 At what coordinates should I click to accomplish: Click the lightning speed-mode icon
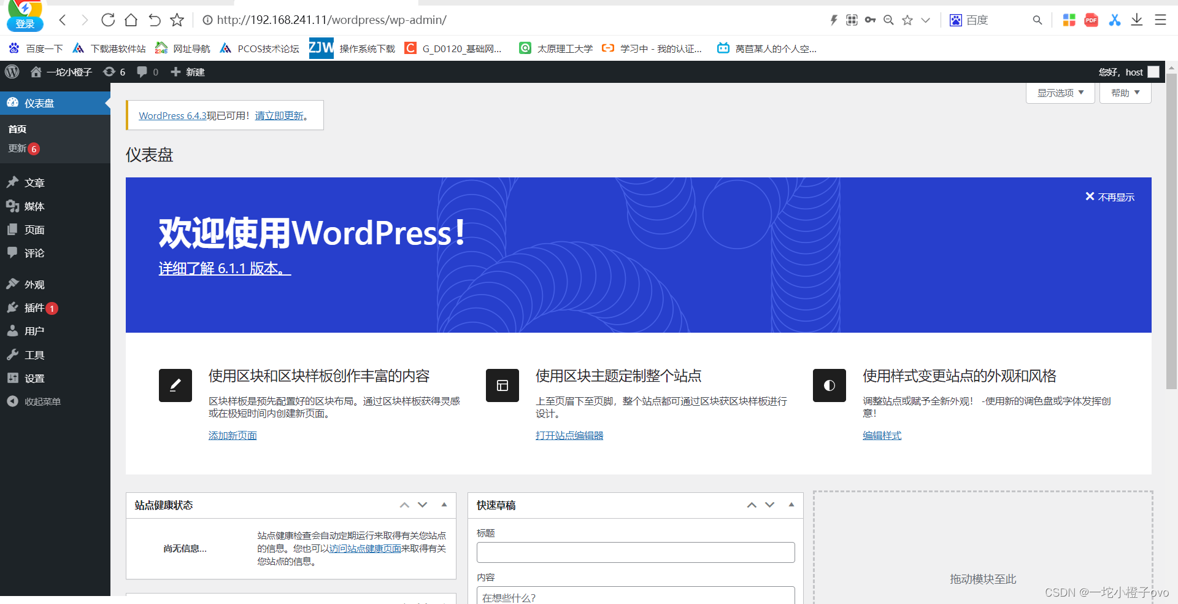(x=833, y=20)
